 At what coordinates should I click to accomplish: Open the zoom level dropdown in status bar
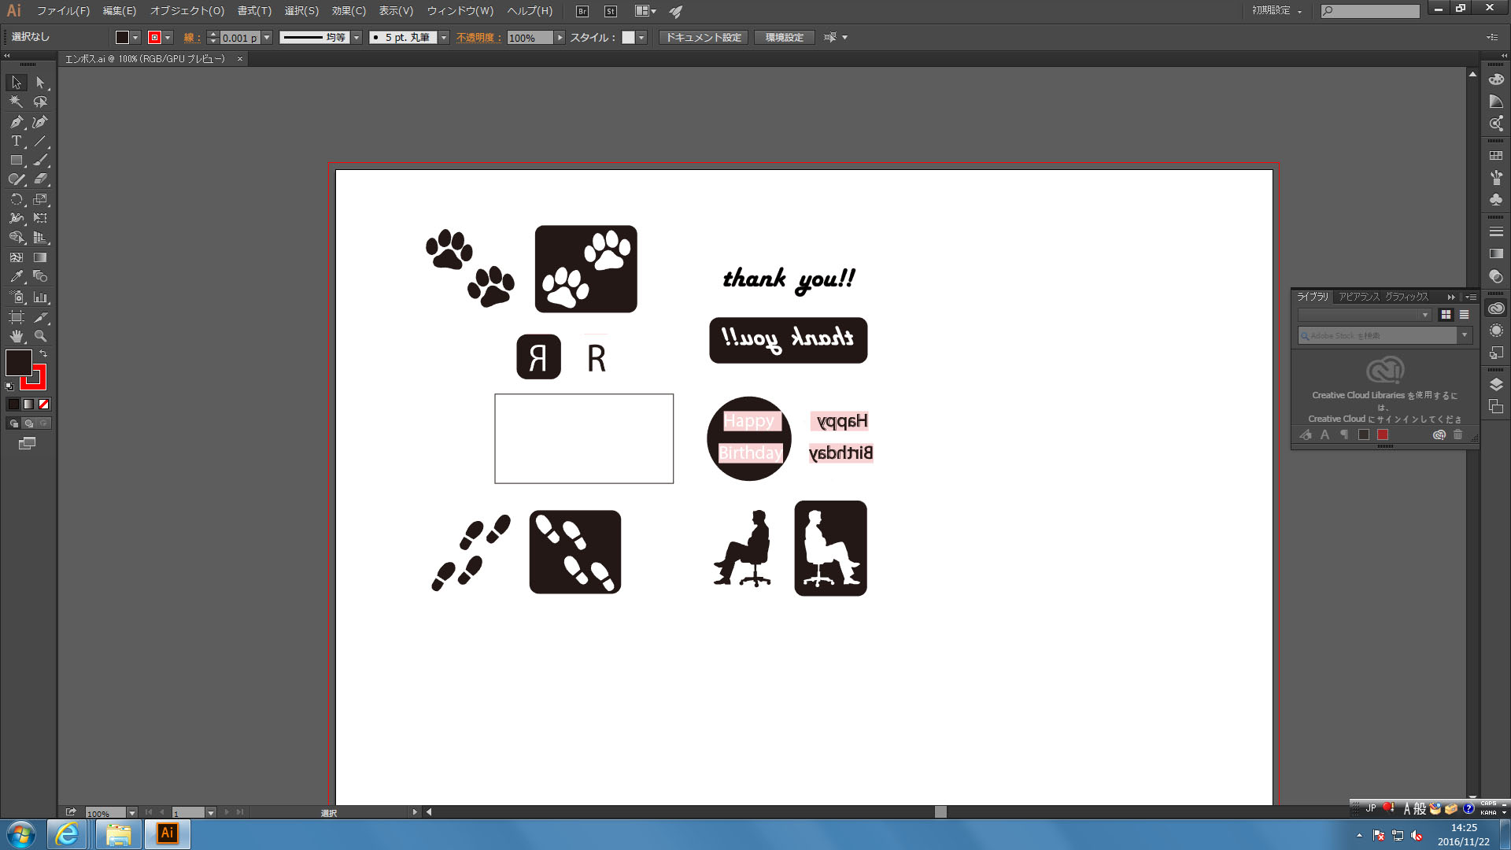tap(131, 812)
